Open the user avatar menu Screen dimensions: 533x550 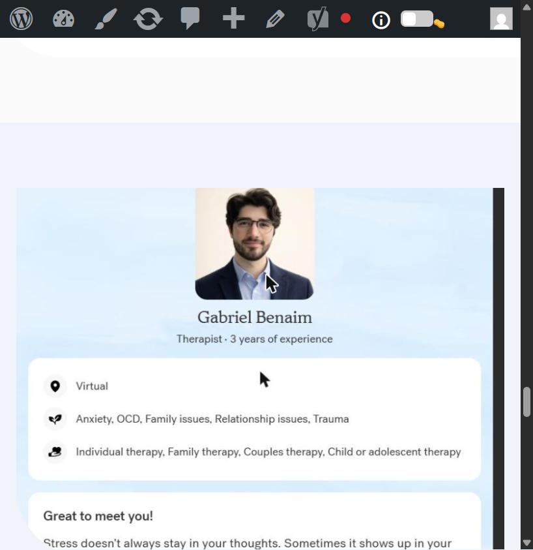coord(501,18)
